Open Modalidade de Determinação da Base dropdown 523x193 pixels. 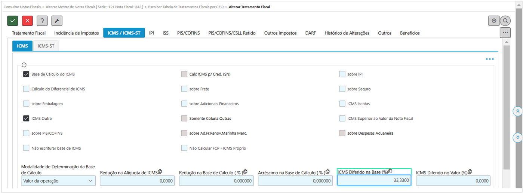point(58,181)
